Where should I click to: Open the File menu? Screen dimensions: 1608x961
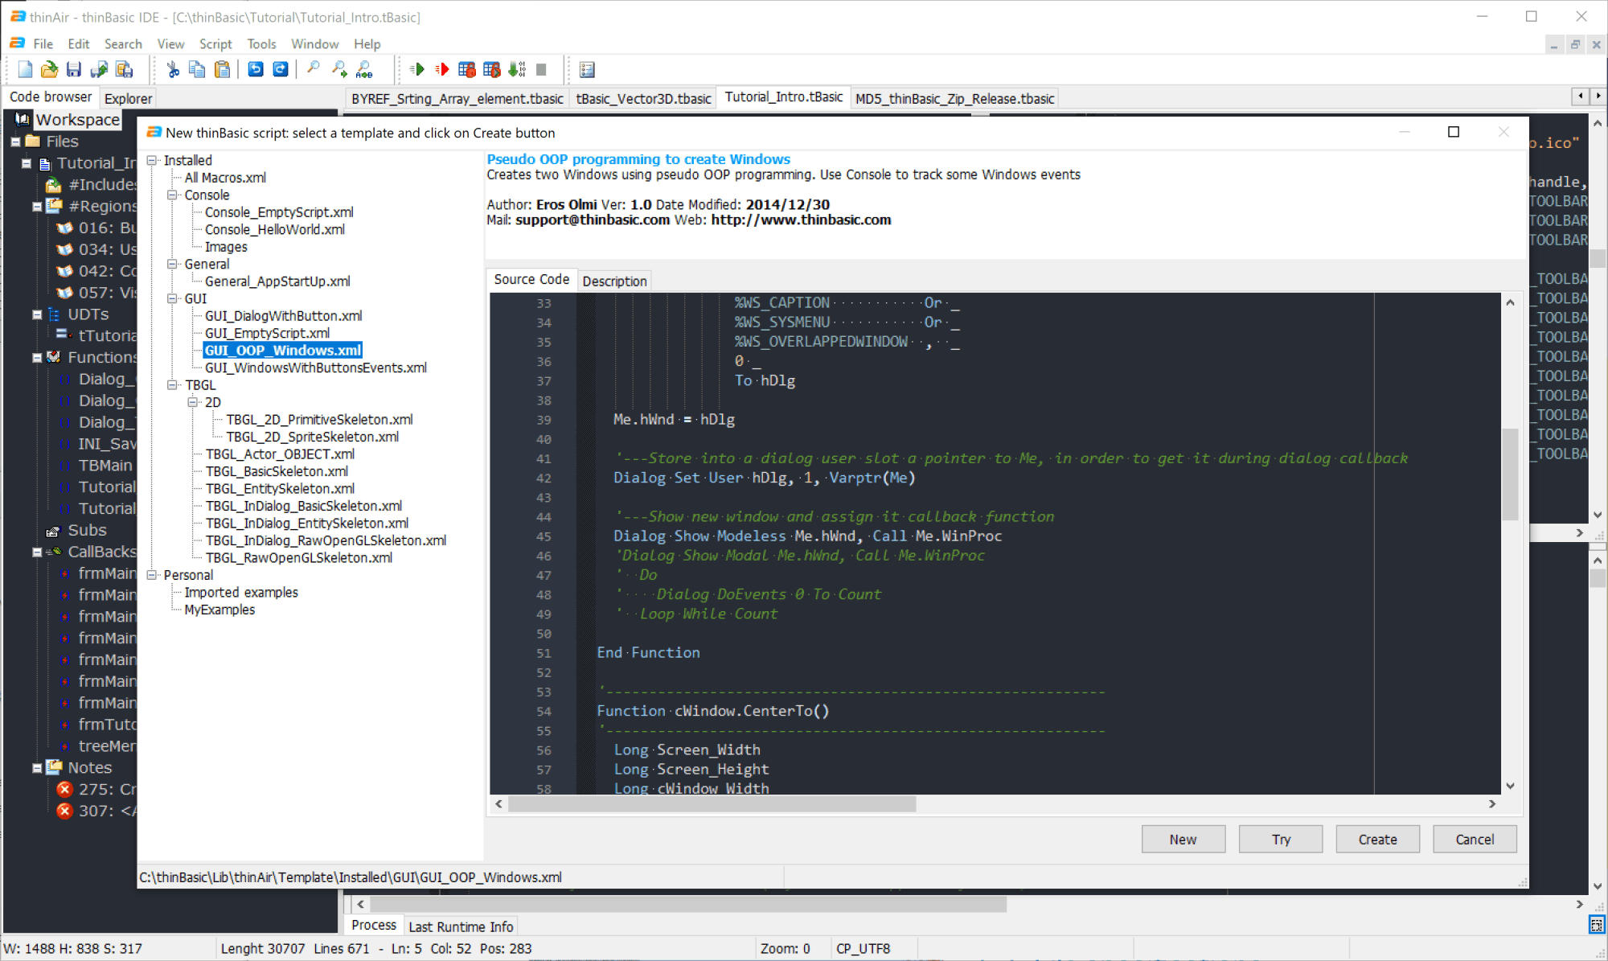pos(43,44)
